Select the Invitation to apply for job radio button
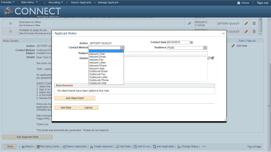This screenshot has width=271, height=152. (11, 32)
